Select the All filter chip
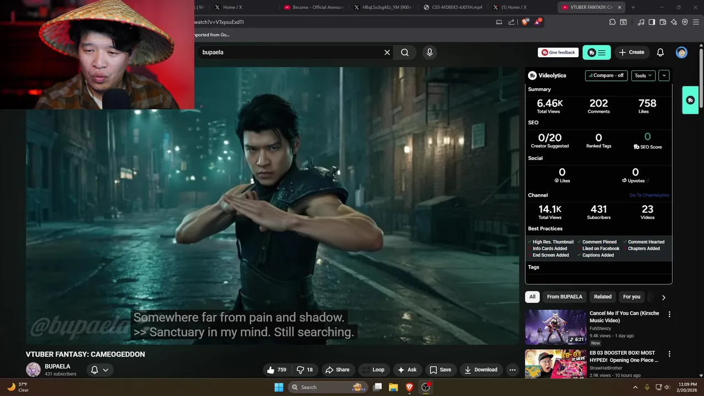The image size is (704, 396). click(532, 297)
